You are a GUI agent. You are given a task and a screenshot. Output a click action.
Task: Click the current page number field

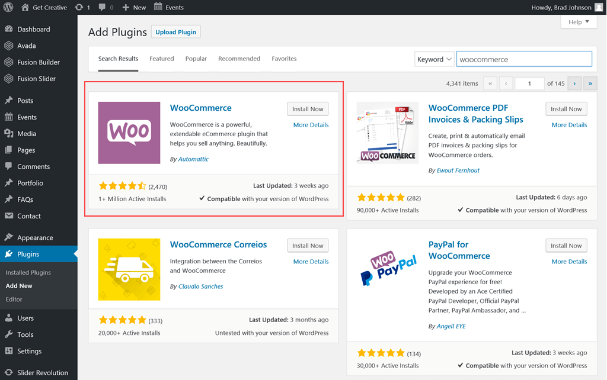click(529, 83)
